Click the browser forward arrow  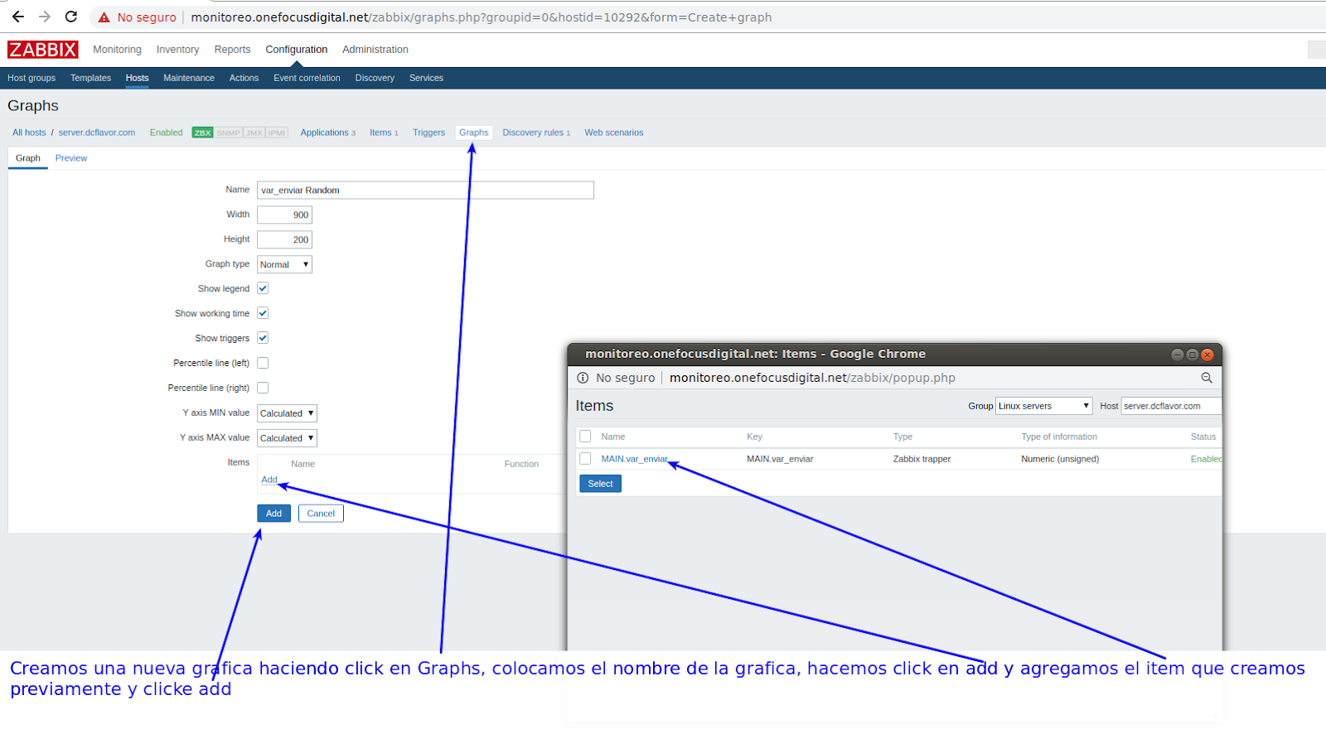coord(45,17)
